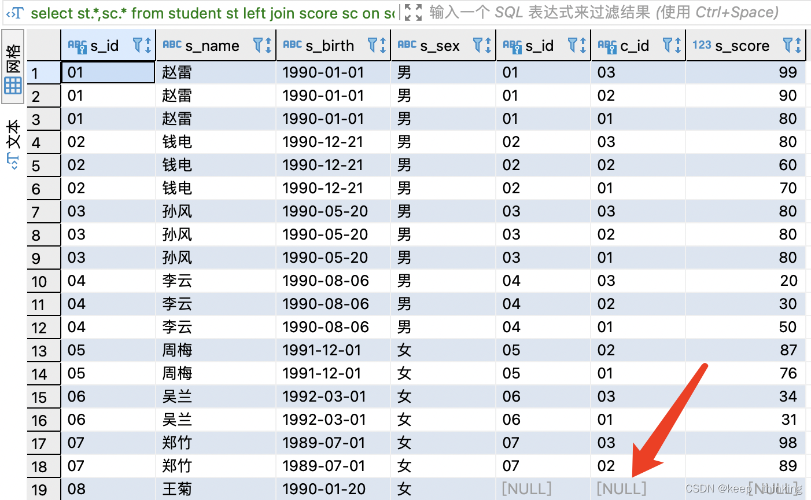Select the c_id column header

tap(638, 45)
